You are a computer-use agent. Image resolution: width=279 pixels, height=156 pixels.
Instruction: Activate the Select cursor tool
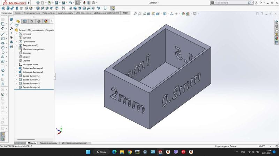click(x=77, y=3)
